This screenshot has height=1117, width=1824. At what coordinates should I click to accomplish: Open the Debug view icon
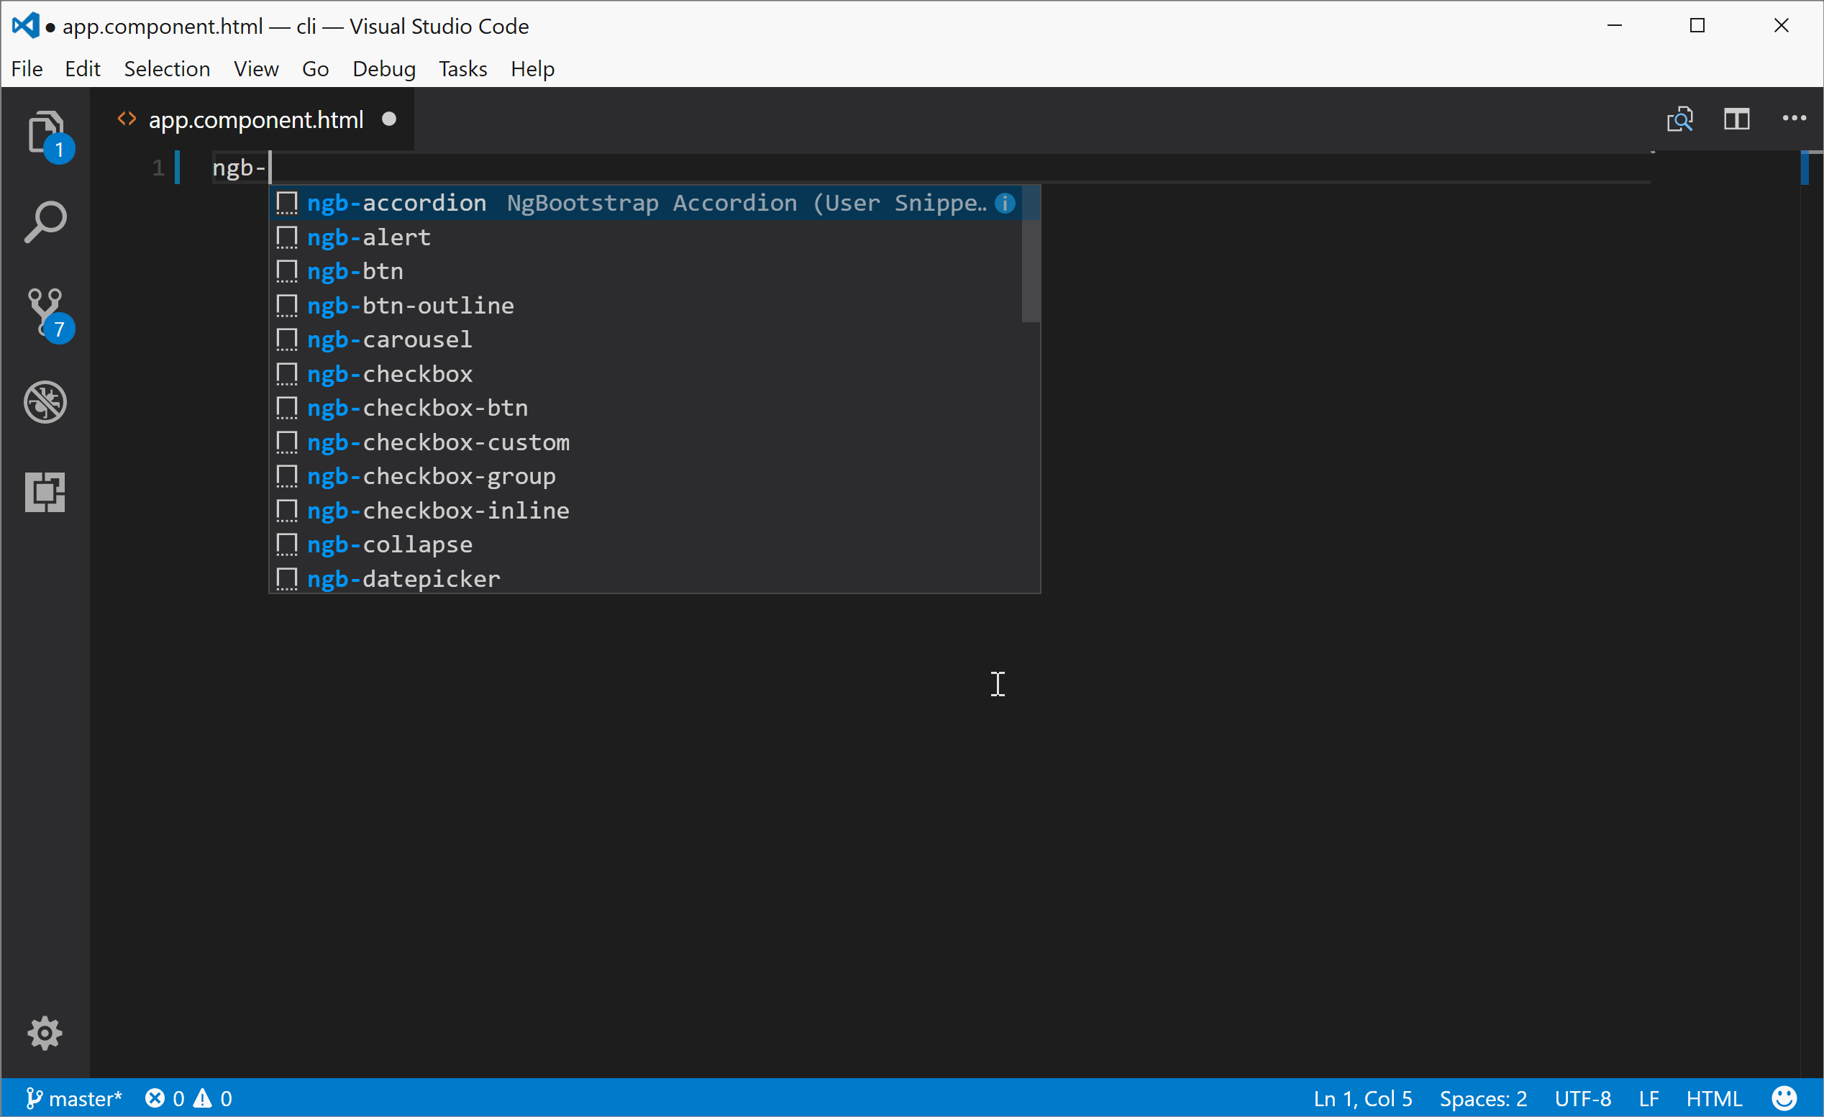pos(46,403)
